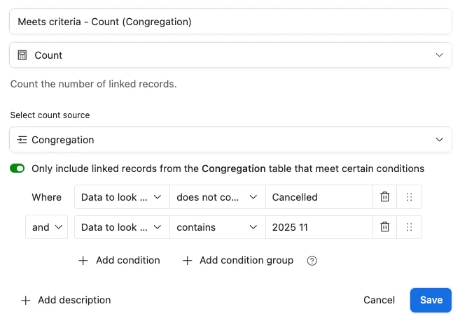Save the field configuration
Screen dimensions: 460x323
click(431, 300)
